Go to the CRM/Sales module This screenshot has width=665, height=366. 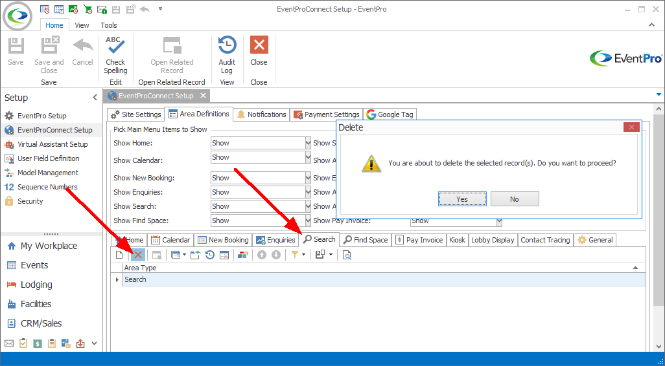pyautogui.click(x=41, y=324)
